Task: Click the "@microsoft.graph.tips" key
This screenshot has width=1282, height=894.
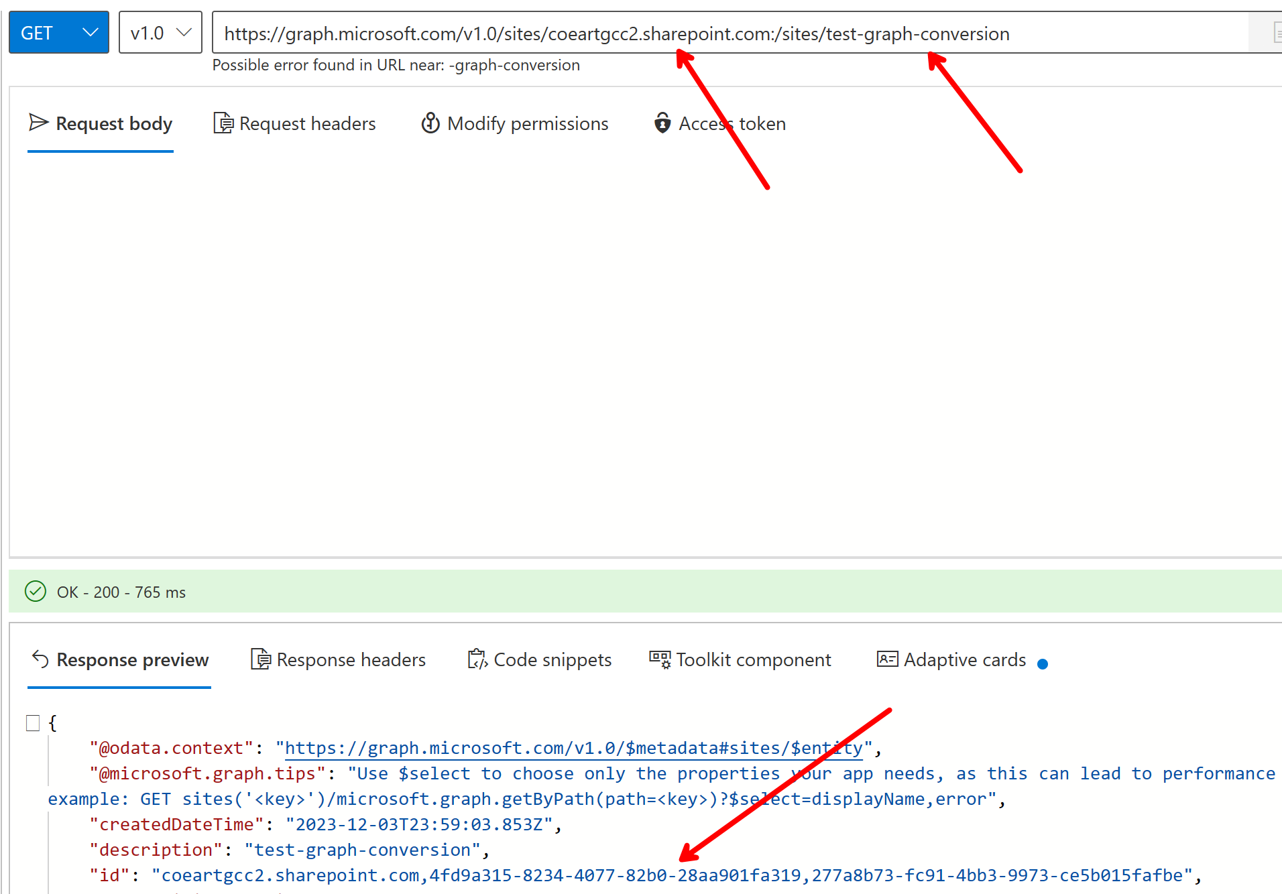Action: 208,774
